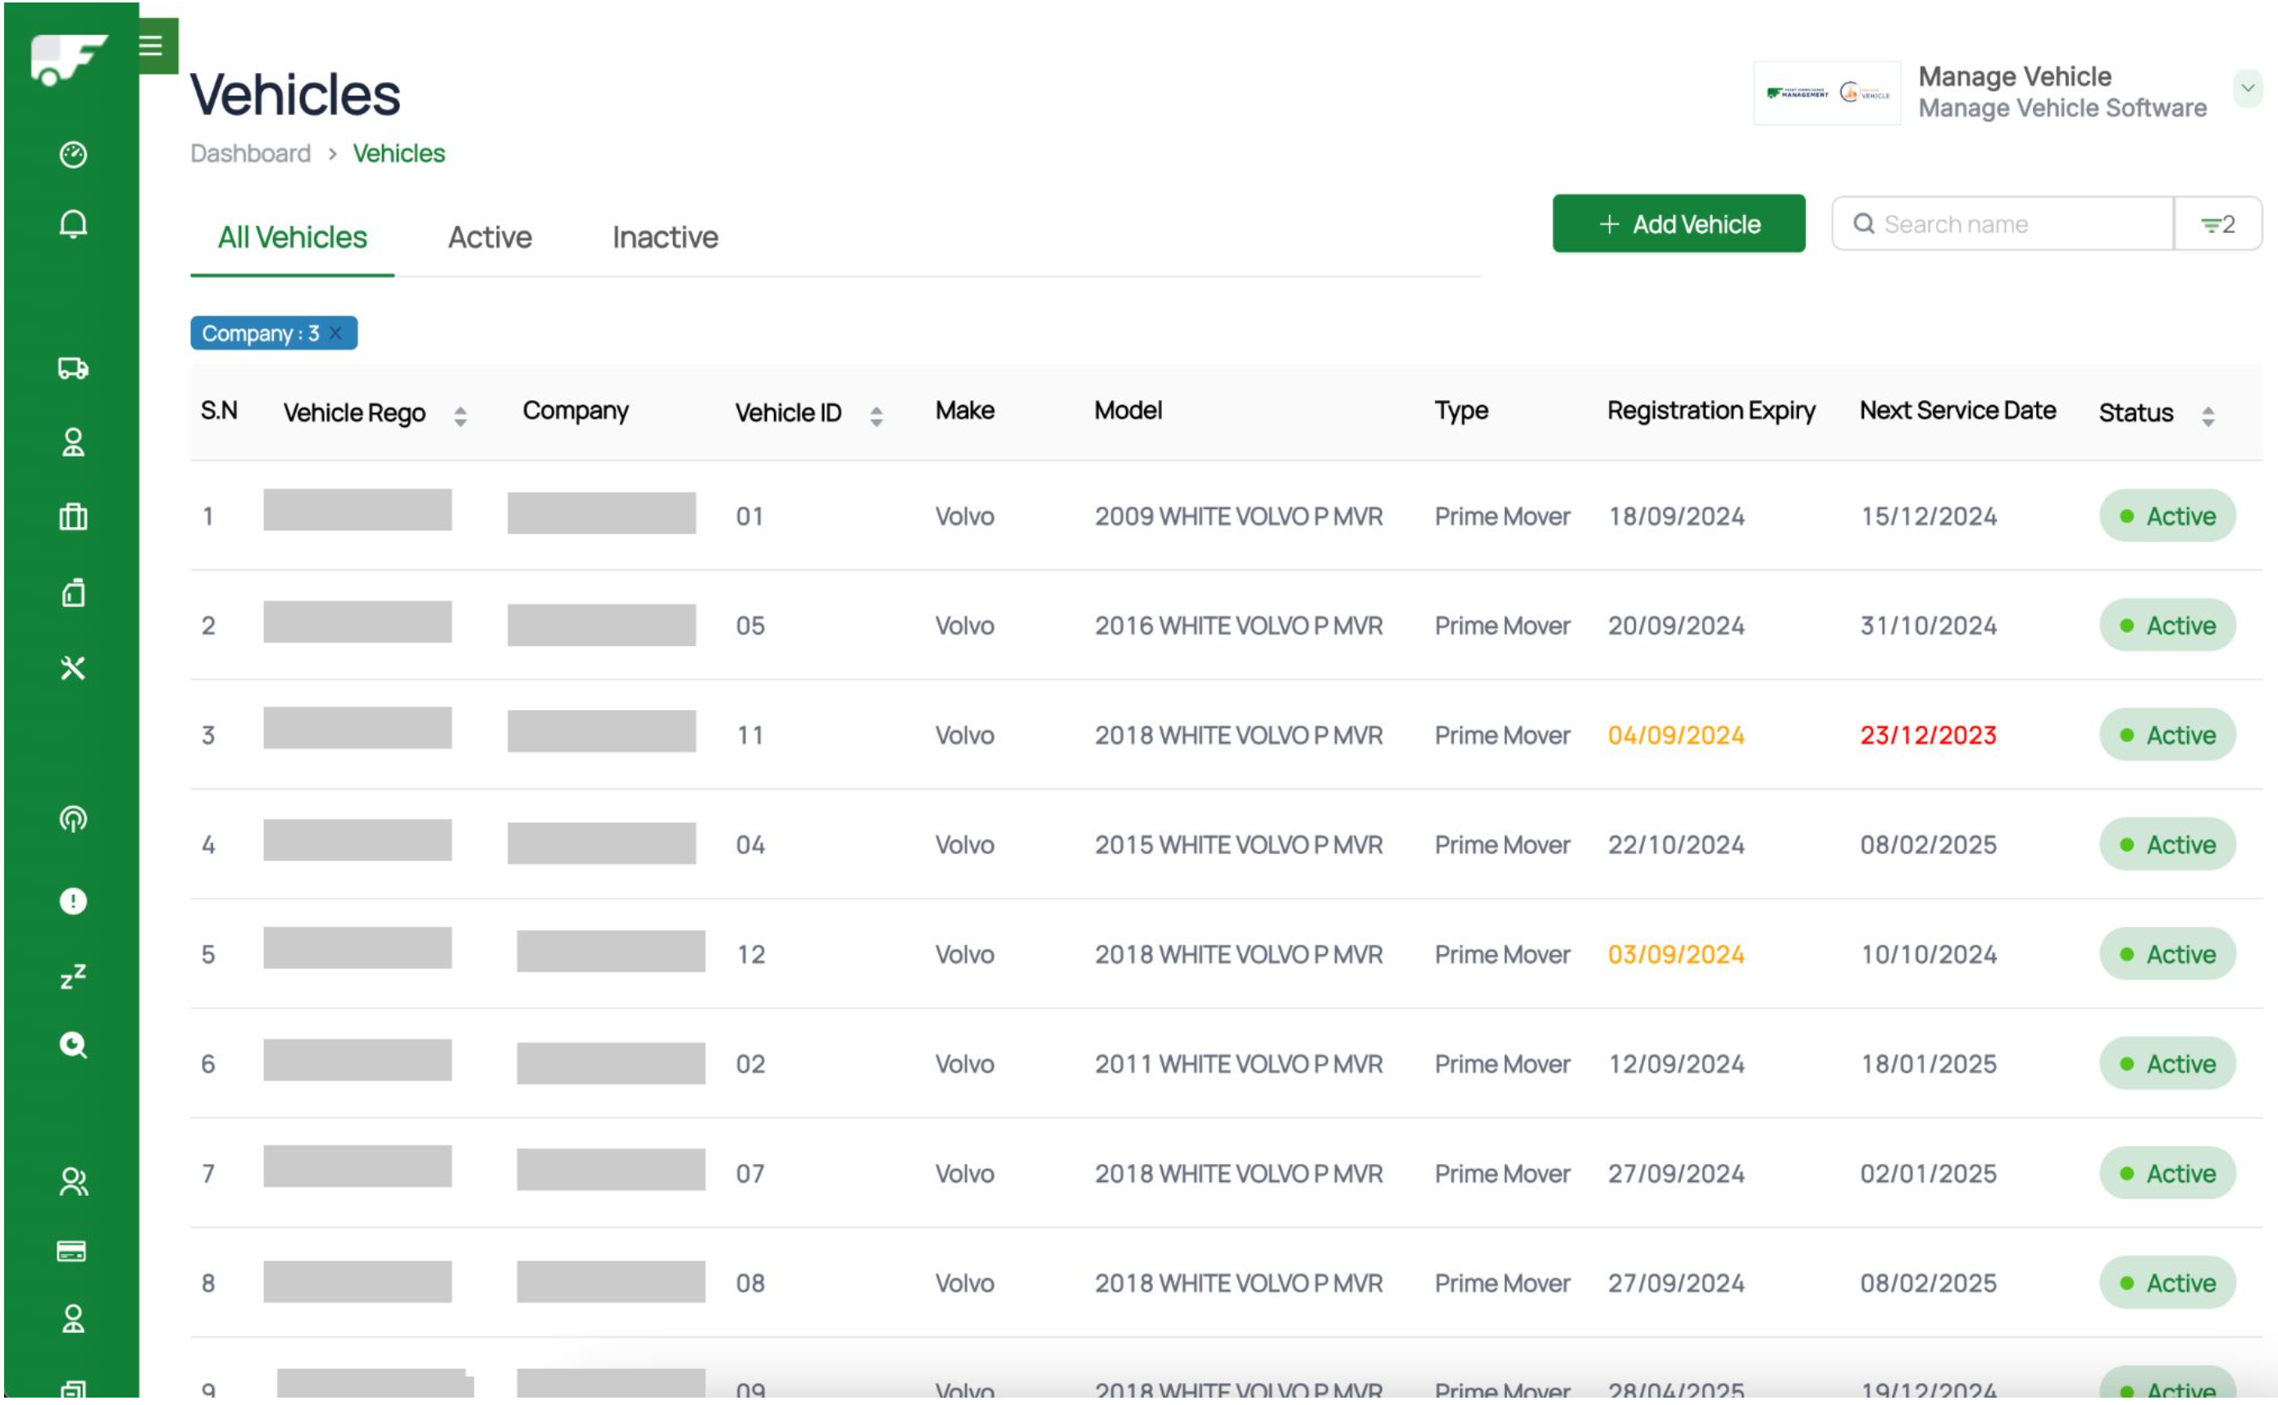Viewport: 2278px width, 1405px height.
Task: Click the exclamation alert icon in sidebar
Action: [74, 905]
